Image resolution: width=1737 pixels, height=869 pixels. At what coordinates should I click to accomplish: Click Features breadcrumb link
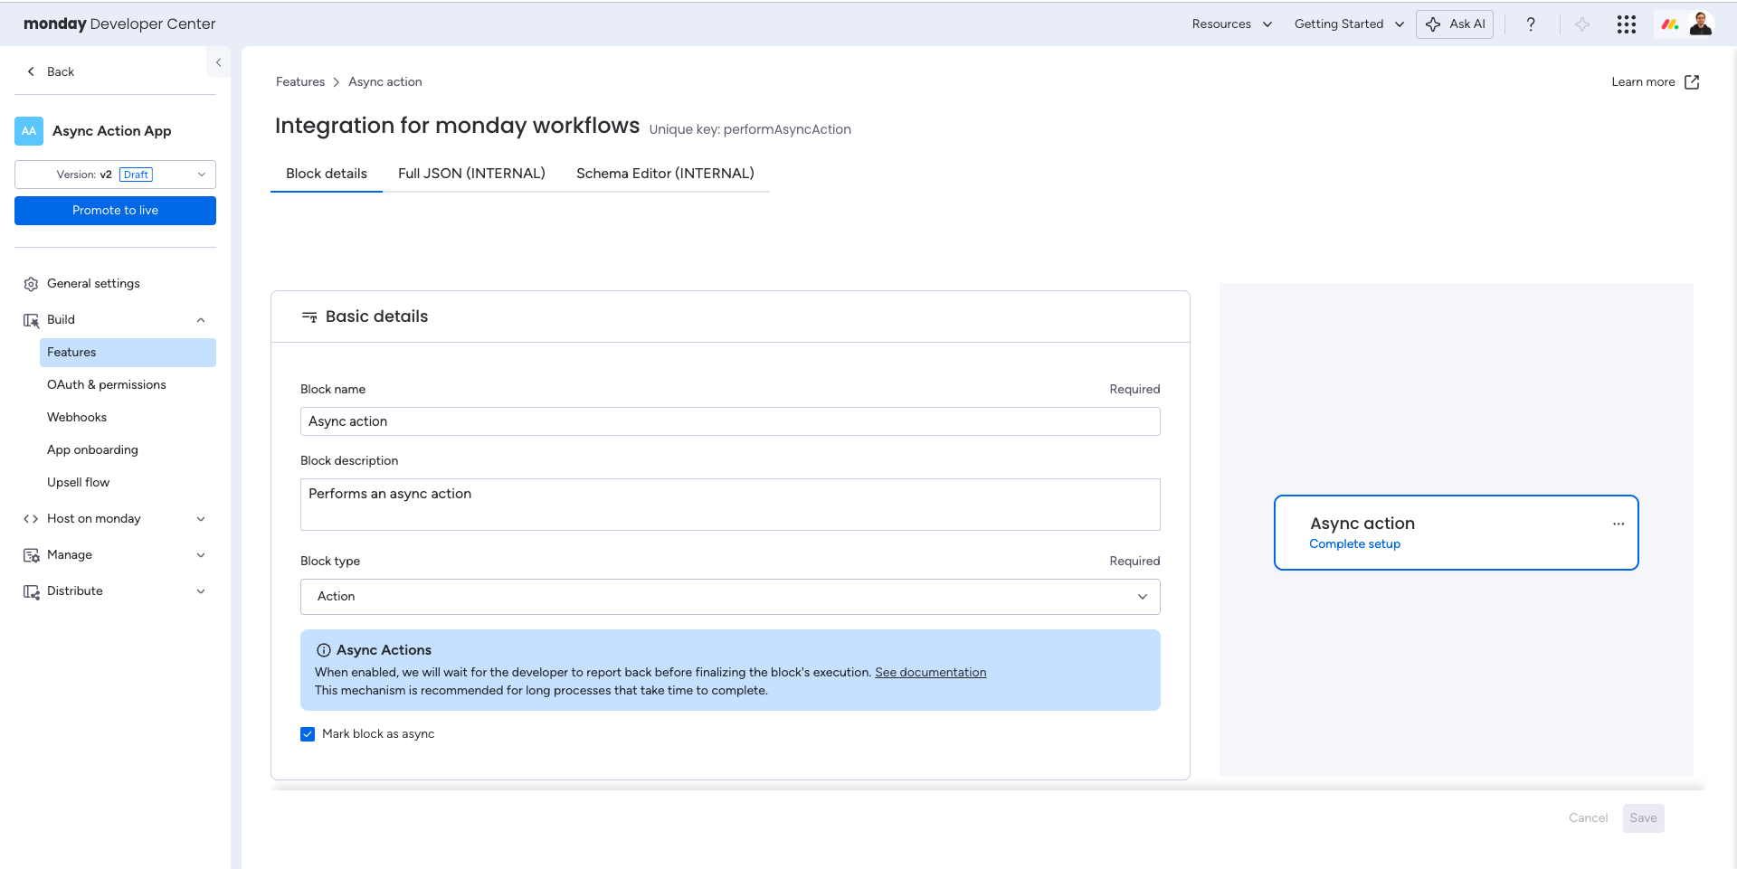click(x=300, y=82)
